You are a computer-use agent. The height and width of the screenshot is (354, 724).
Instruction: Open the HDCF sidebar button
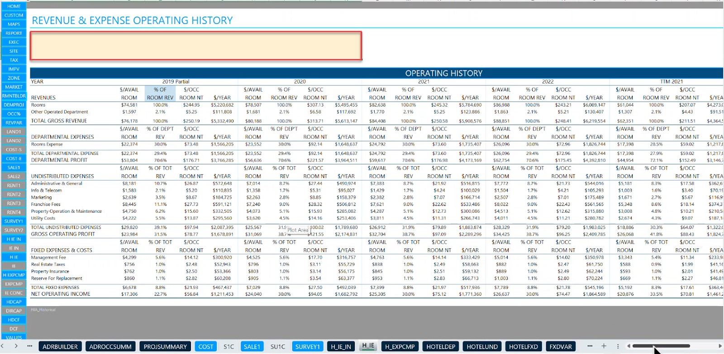(x=14, y=320)
